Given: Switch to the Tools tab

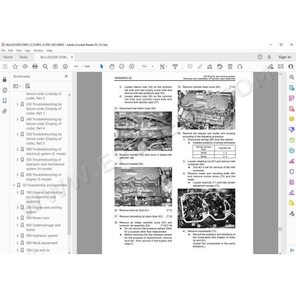Looking at the screenshot, I should point(24,57).
